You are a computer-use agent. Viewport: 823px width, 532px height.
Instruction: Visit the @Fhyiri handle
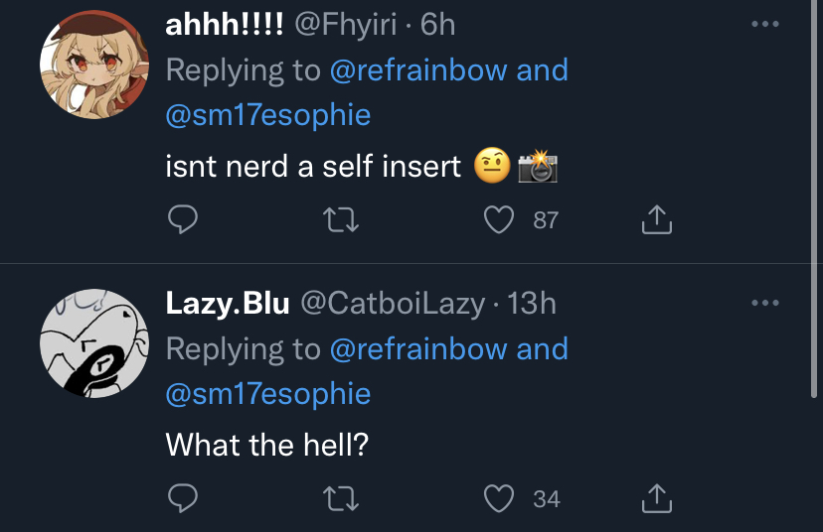pos(345,25)
